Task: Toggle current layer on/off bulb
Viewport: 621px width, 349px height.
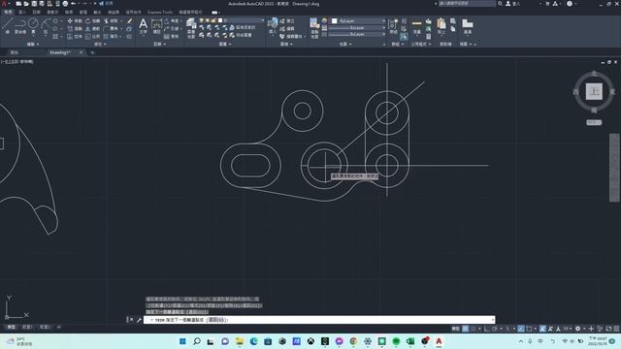Action: (x=202, y=20)
